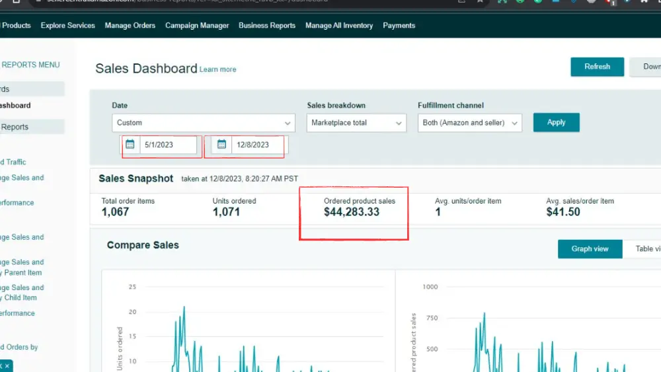661x372 pixels.
Task: Switch to Graph view
Action: click(x=590, y=249)
